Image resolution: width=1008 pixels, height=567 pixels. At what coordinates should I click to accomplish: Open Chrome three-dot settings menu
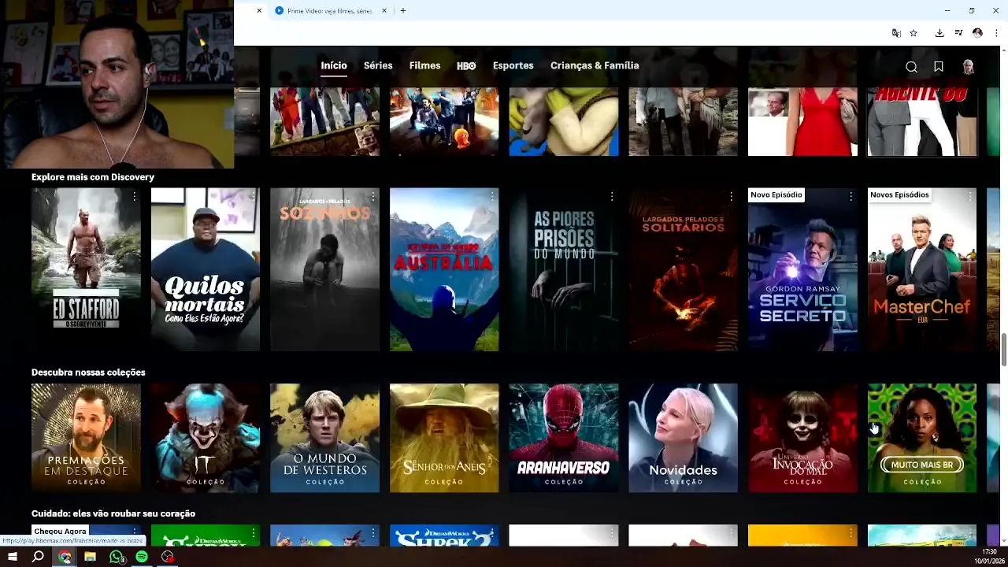(x=996, y=33)
